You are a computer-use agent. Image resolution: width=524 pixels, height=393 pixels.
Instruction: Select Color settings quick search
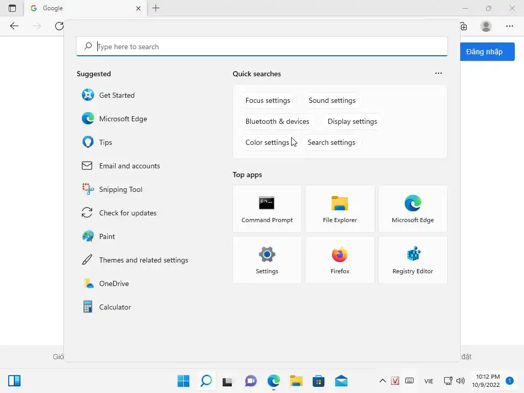267,142
